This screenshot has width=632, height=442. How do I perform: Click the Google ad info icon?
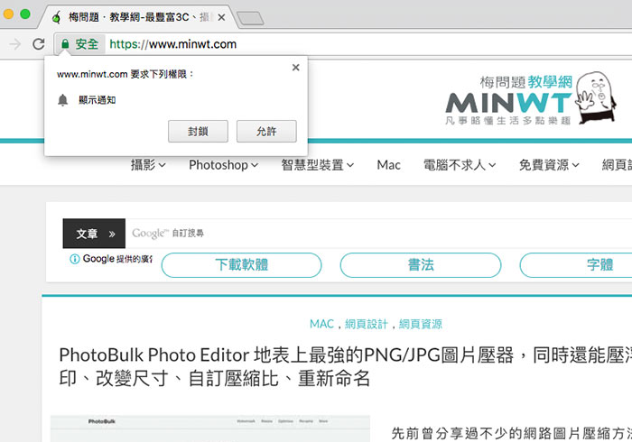(x=75, y=259)
